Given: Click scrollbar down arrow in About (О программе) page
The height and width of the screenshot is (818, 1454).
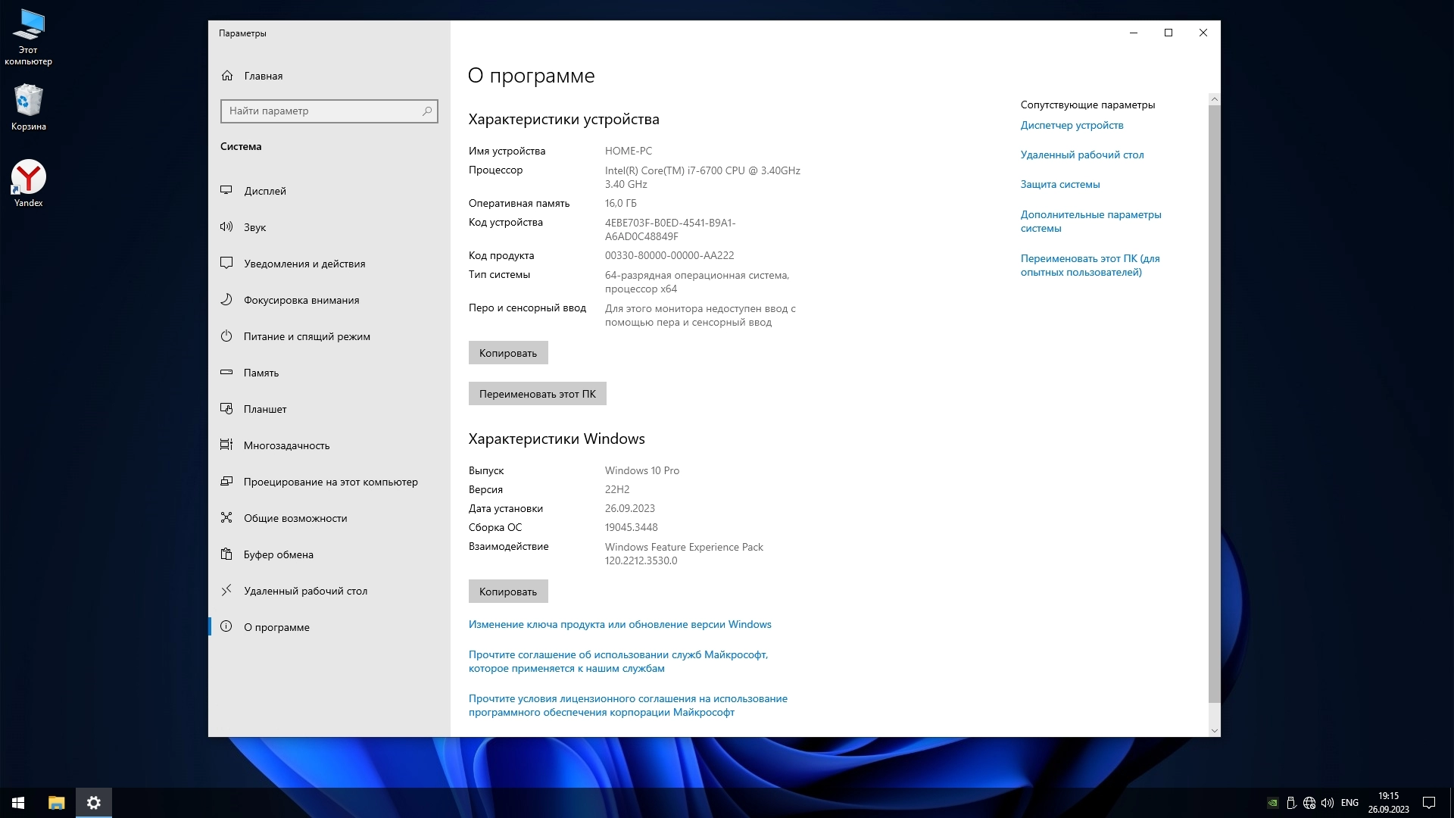Looking at the screenshot, I should click(x=1214, y=731).
